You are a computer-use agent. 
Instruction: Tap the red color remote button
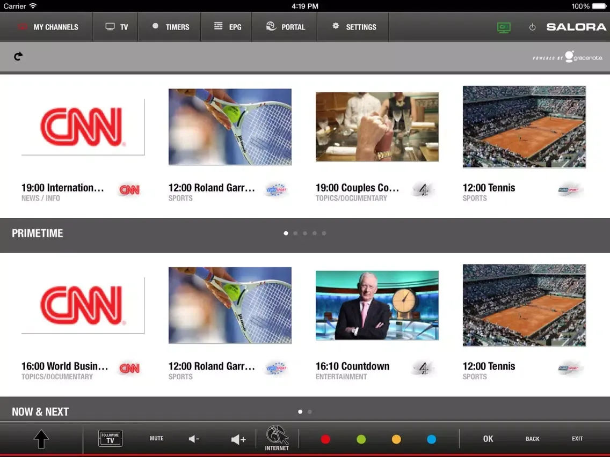point(325,439)
